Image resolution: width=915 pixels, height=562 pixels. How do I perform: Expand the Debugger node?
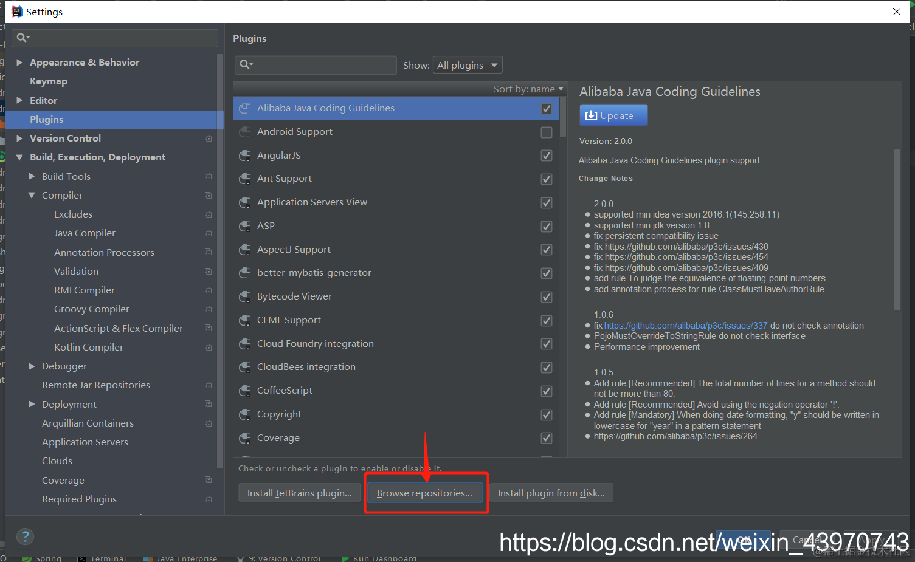point(32,366)
